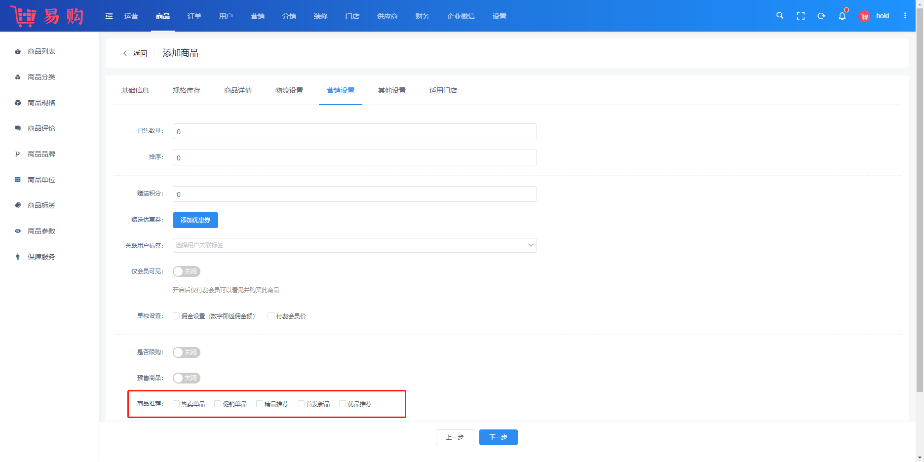
Task: Open 商品品牌 in the sidebar
Action: coord(41,154)
